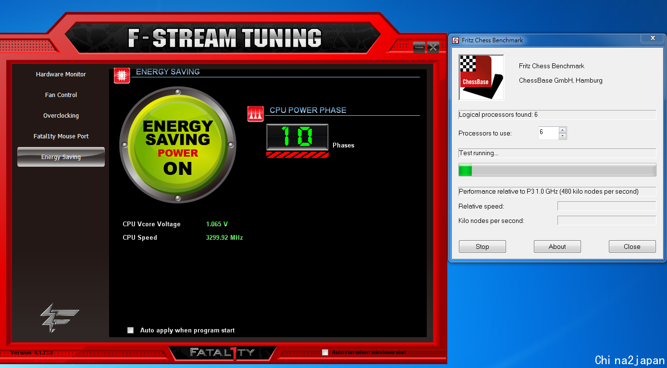Screen dimensions: 667x368
Task: Click the ENERGY SAVING section heading
Action: pos(168,72)
